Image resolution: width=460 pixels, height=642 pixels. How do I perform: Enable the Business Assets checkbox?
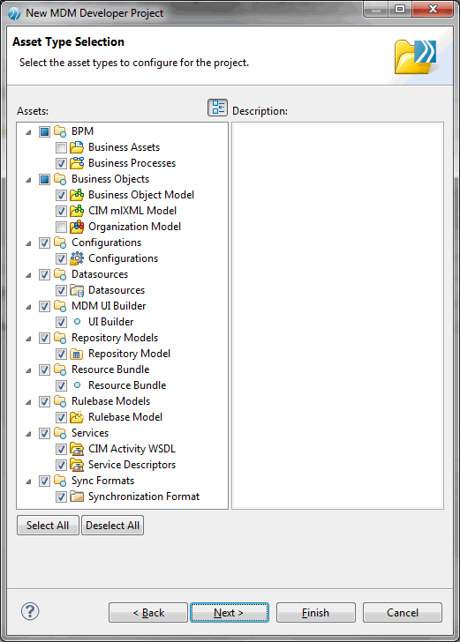[x=61, y=147]
